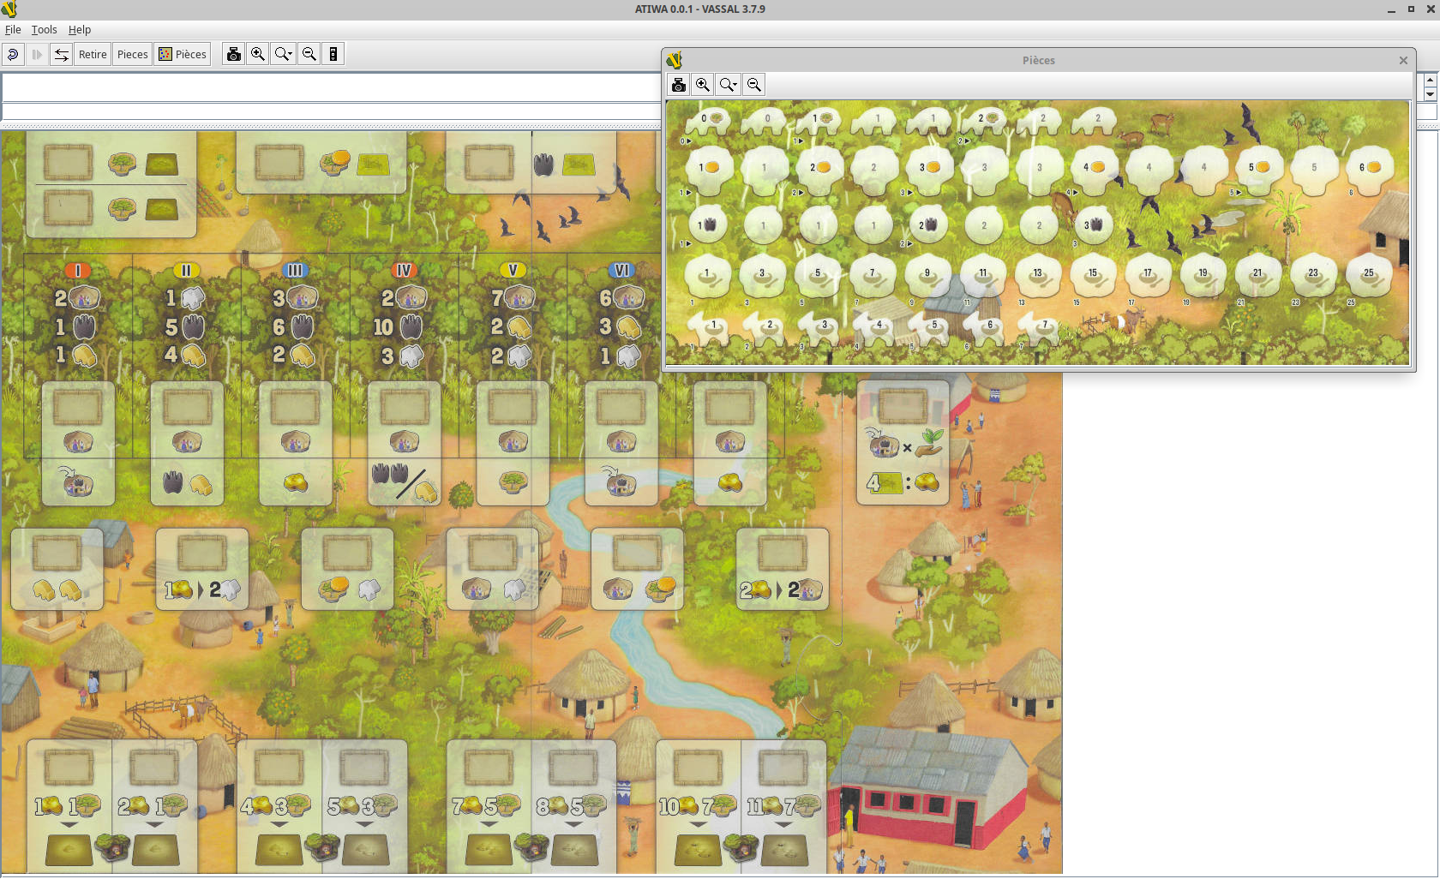The height and width of the screenshot is (879, 1440).
Task: Click the round IV marker on board
Action: [404, 271]
